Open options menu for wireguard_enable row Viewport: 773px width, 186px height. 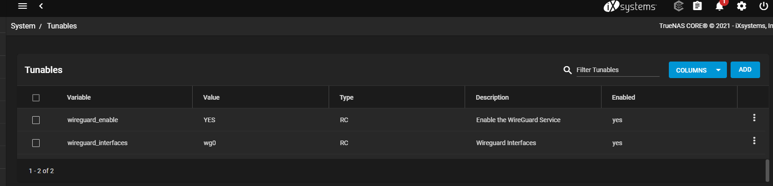click(754, 118)
